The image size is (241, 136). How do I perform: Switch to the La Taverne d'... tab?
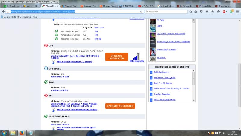185,6
